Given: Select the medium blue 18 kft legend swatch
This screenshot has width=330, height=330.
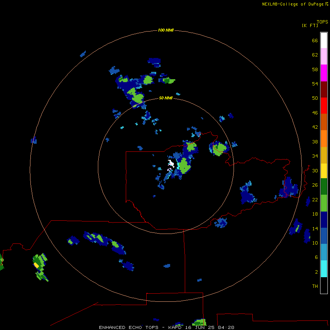Looking at the screenshot, I should (324, 236).
